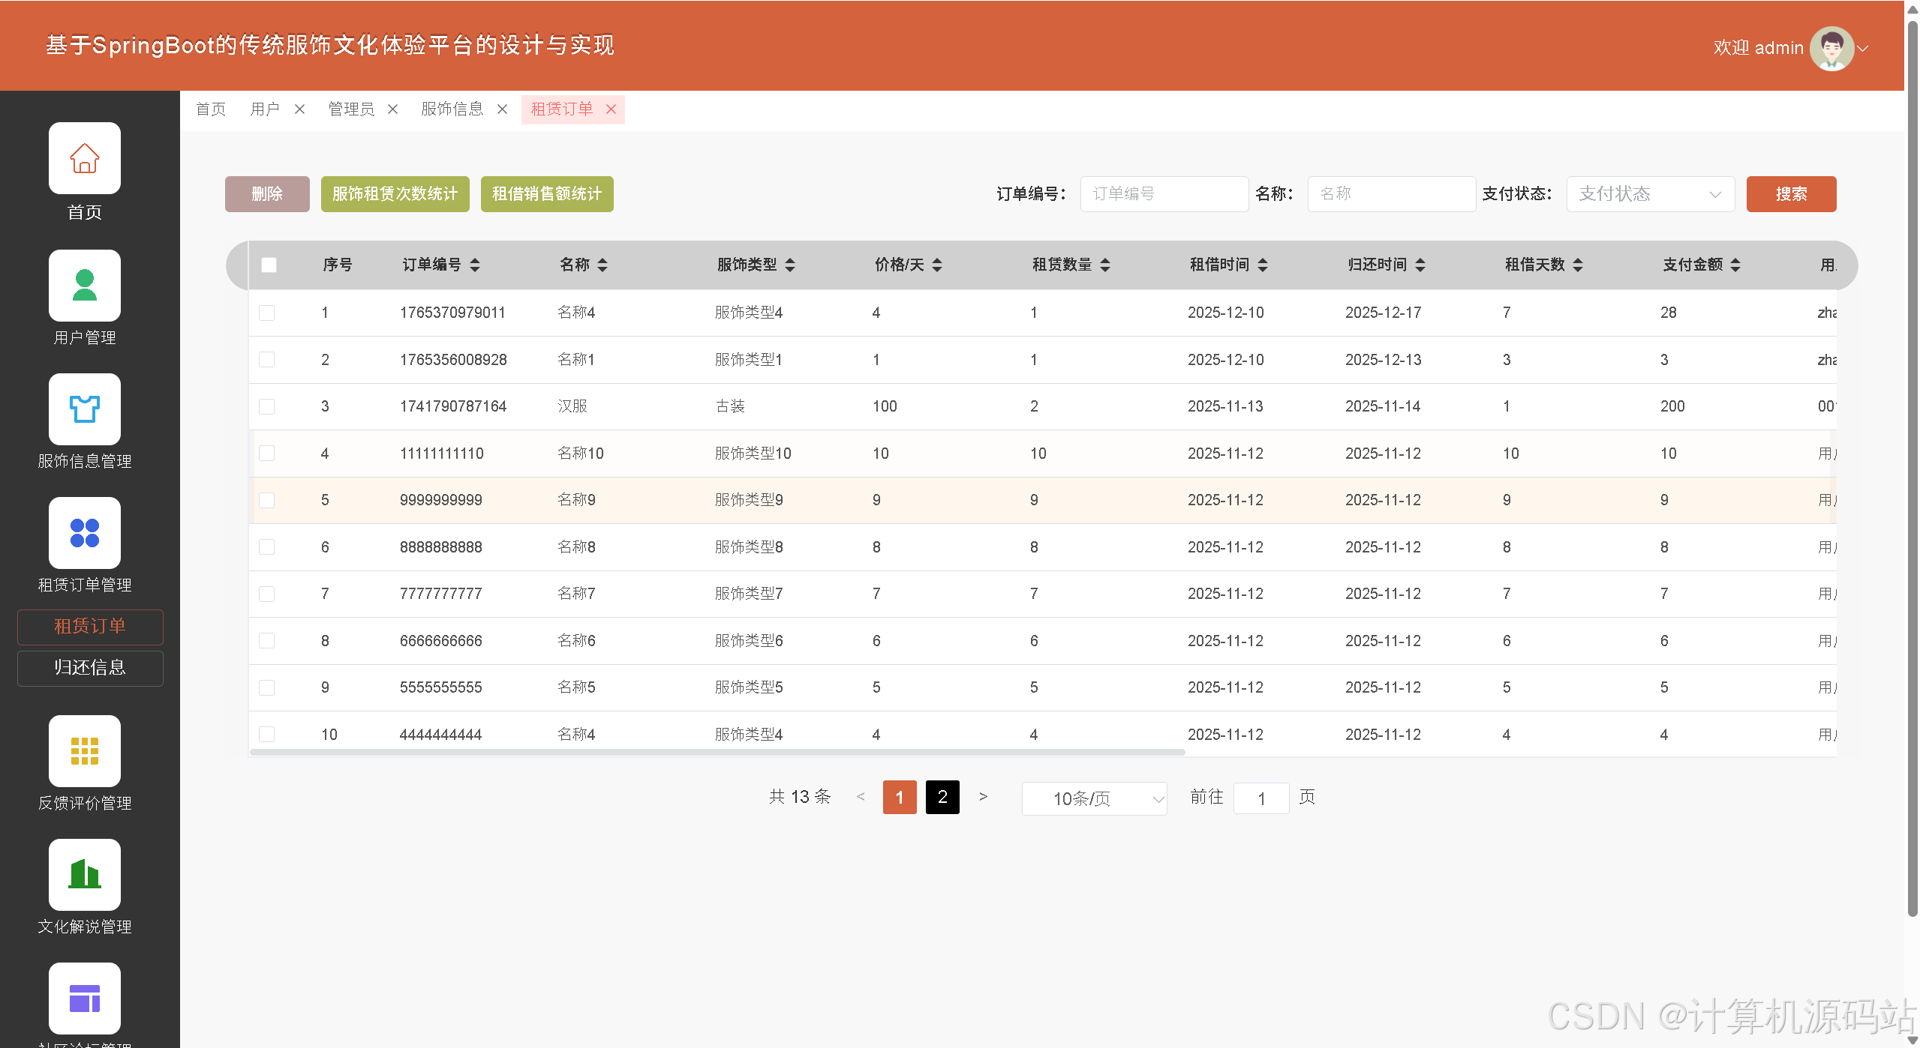
Task: Select the checkbox for order 9999999999
Action: (266, 500)
